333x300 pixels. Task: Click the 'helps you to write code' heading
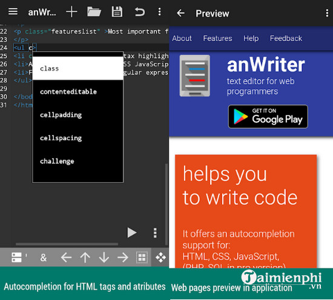coord(240,186)
